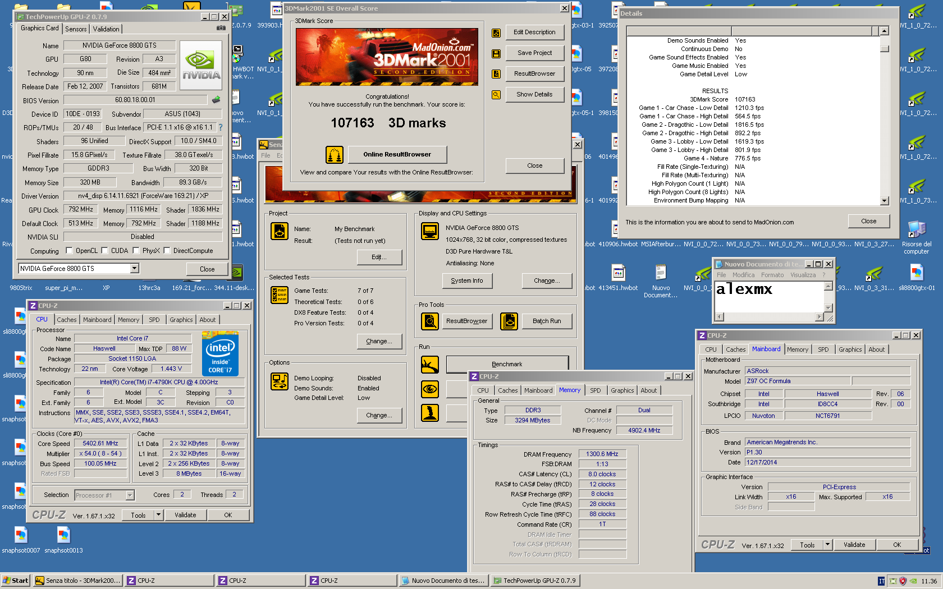Click the Batch Run button
Viewport: 943px width, 589px height.
coord(547,321)
